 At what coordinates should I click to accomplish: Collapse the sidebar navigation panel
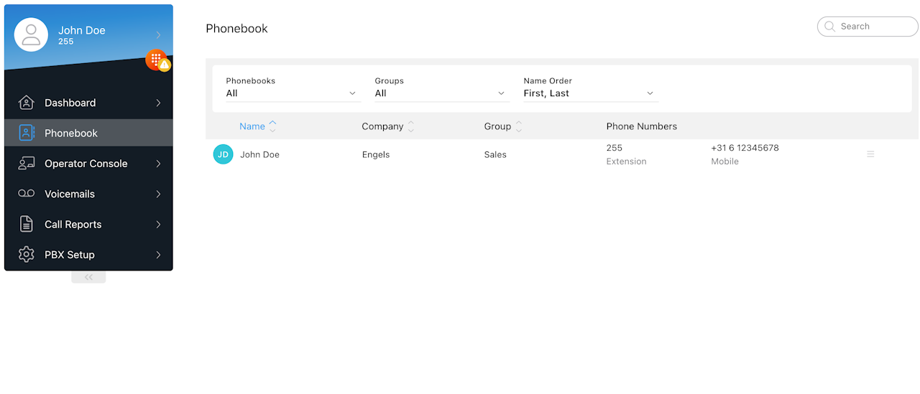88,277
